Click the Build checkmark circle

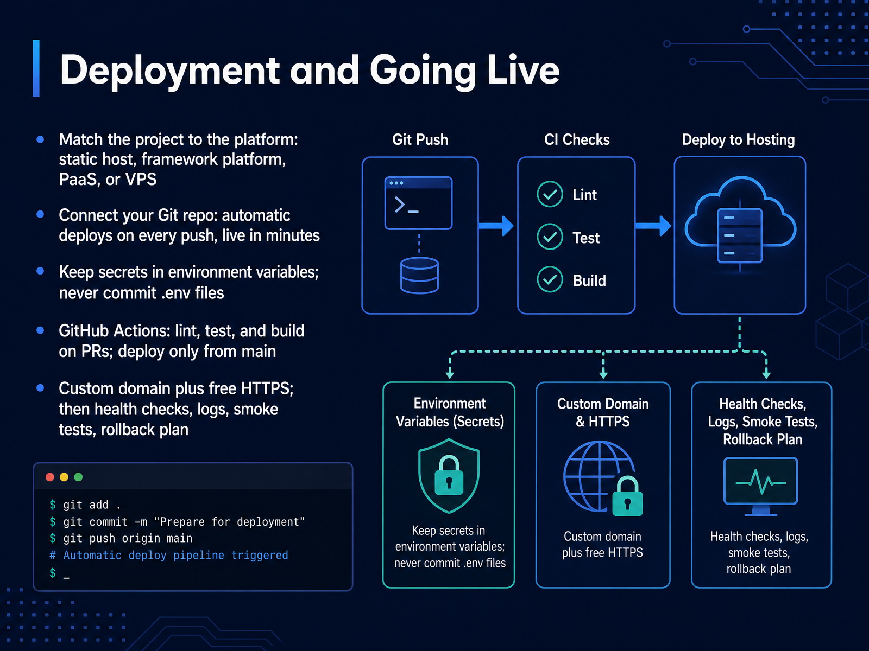click(550, 279)
